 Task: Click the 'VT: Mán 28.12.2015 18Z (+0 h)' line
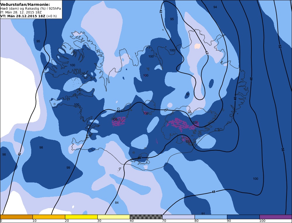pyautogui.click(x=28, y=16)
